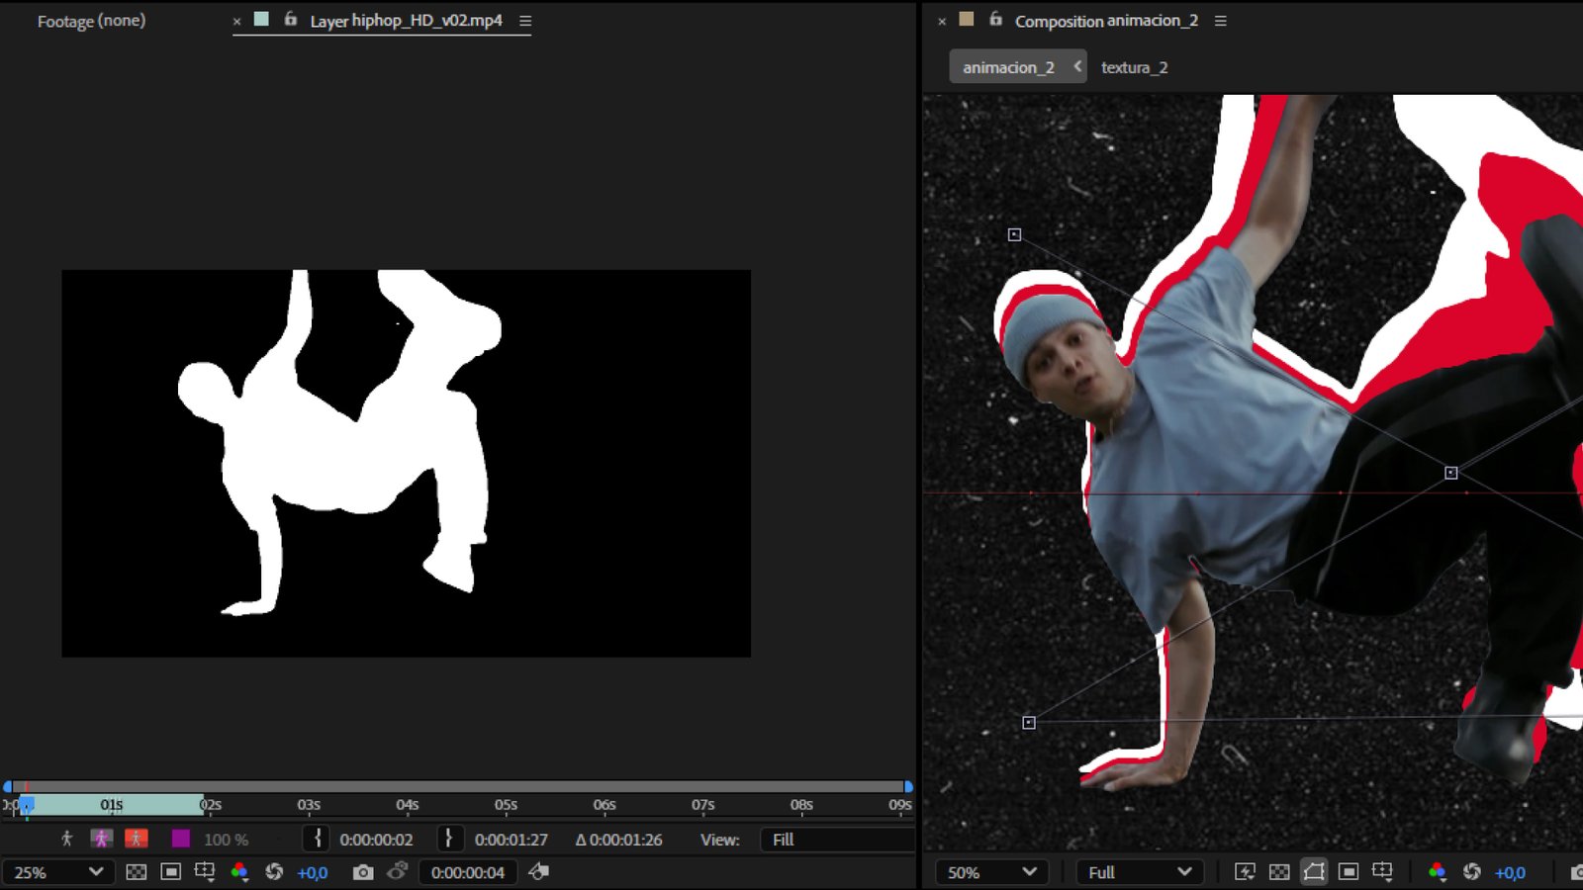Reset exposure in Composition panel
Image resolution: width=1583 pixels, height=890 pixels.
[x=1472, y=872]
